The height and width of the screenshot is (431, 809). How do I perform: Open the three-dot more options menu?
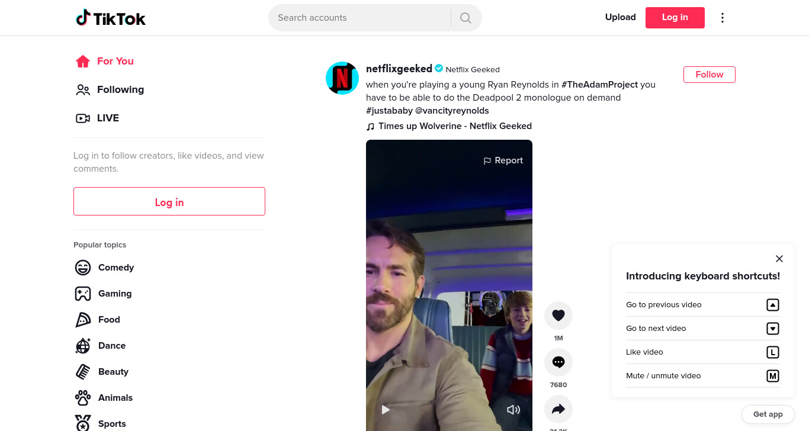pyautogui.click(x=722, y=18)
